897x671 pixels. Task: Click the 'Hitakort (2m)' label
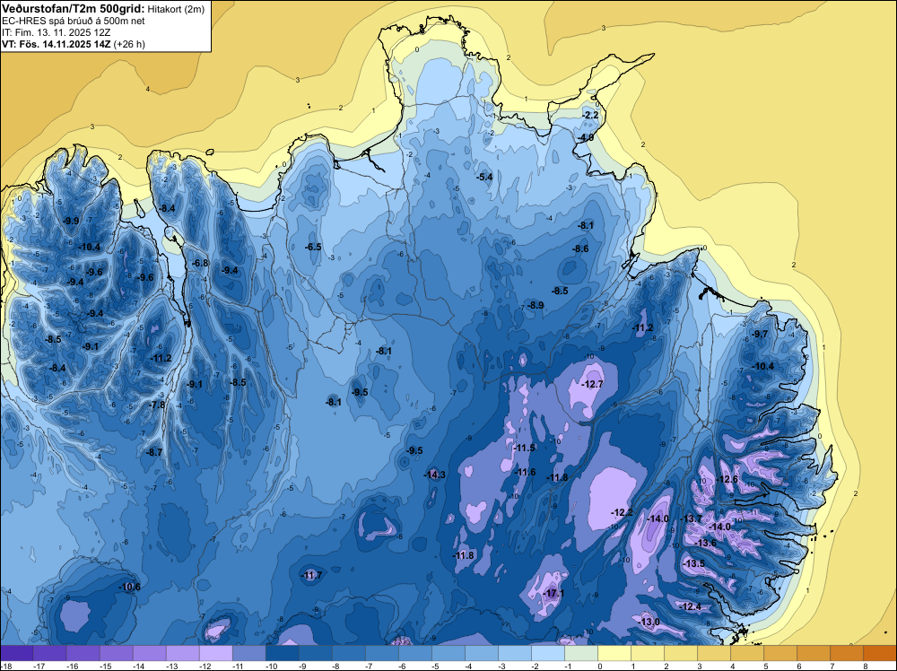(x=176, y=9)
